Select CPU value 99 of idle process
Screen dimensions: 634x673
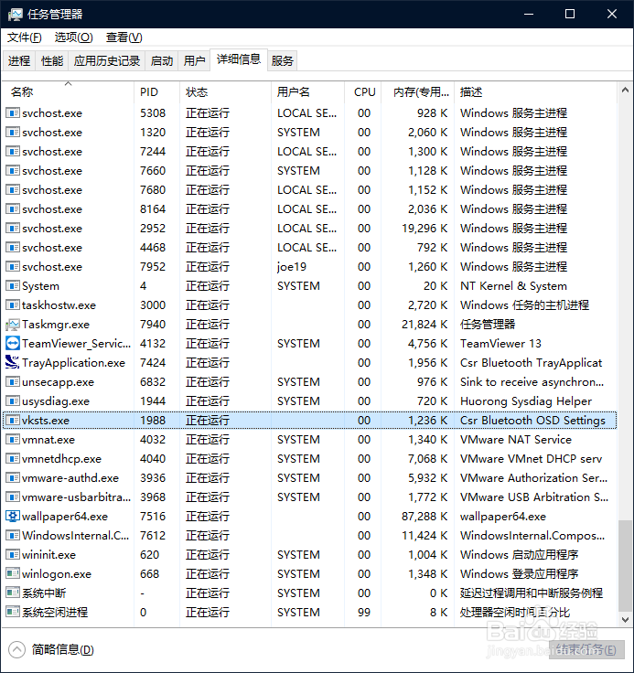pyautogui.click(x=364, y=613)
